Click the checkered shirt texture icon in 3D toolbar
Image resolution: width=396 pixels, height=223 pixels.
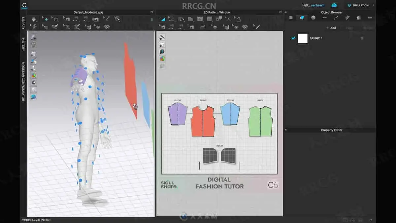107,27
